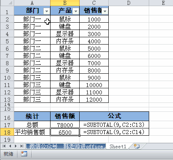The width and height of the screenshot is (173, 160).
Task: Click 内存条 cell in row 13
Action: pos(65,99)
